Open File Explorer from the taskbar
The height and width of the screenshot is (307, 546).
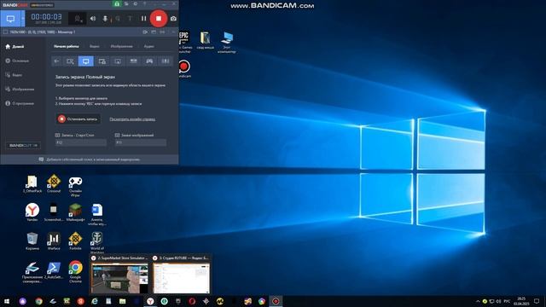point(122,301)
